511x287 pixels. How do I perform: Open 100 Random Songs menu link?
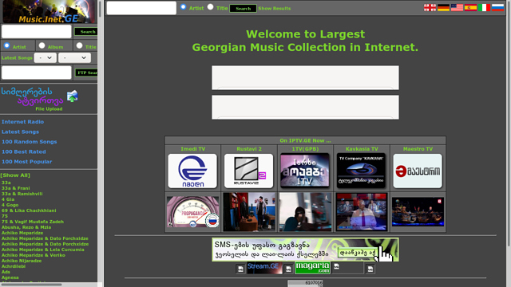(x=29, y=142)
